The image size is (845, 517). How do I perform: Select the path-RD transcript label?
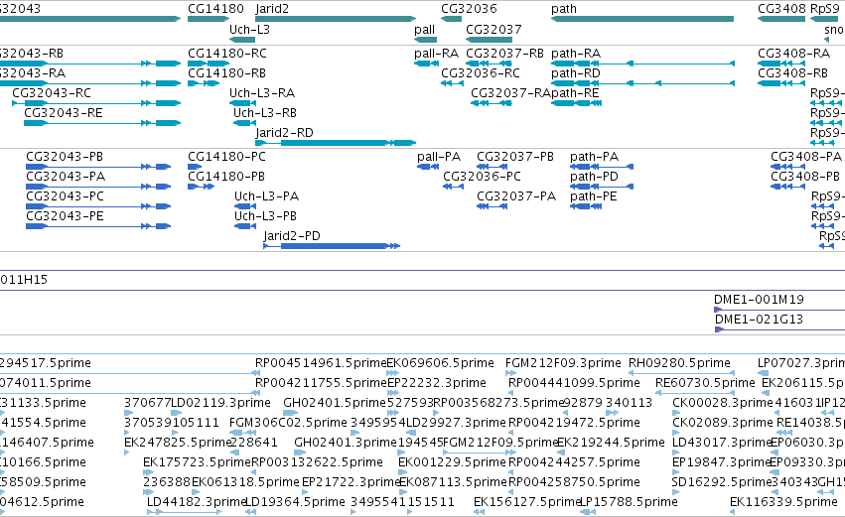coord(576,73)
